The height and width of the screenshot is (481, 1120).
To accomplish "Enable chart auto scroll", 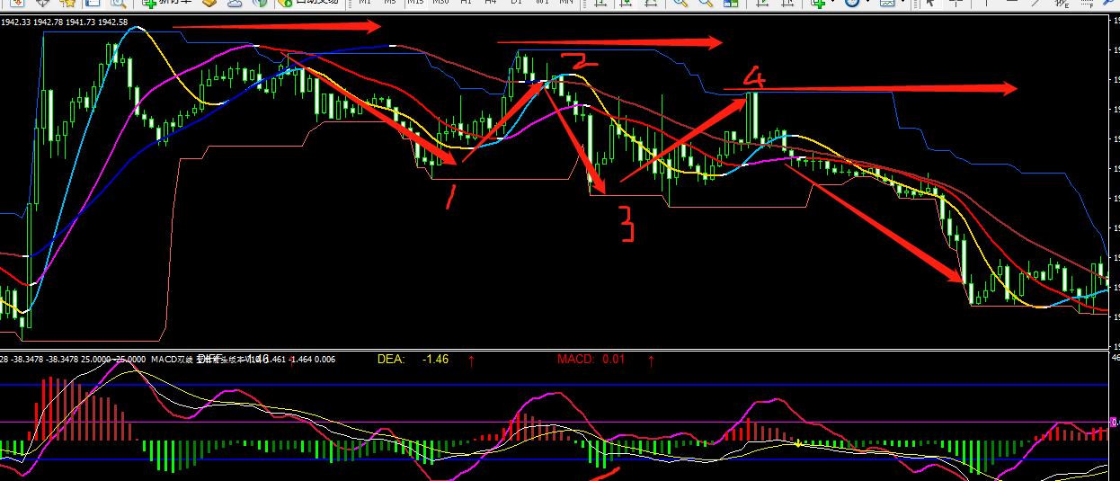I will click(763, 3).
